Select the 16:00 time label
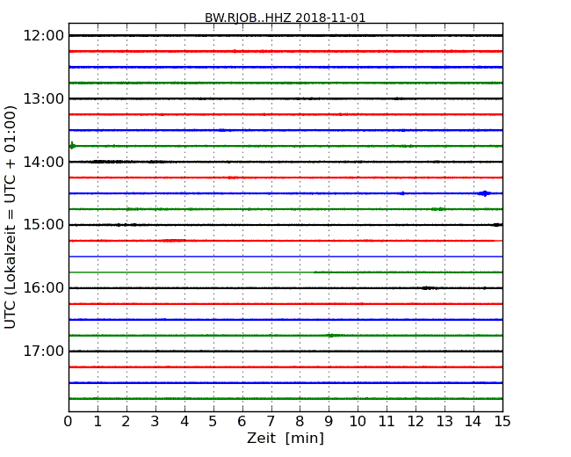The image size is (571, 457). (43, 288)
